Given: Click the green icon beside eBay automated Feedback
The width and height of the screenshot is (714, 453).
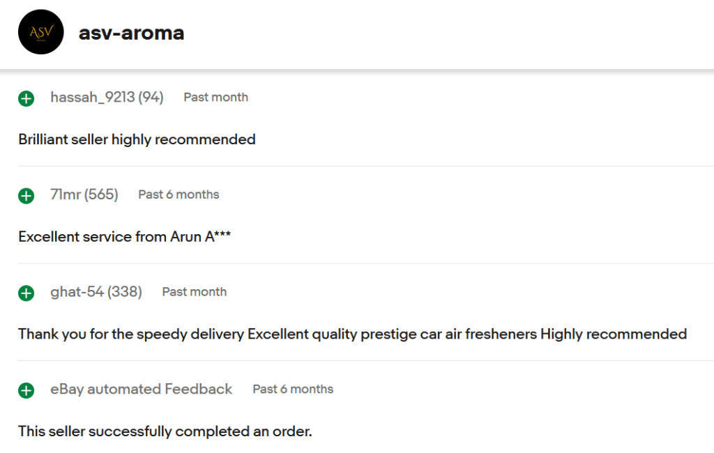Looking at the screenshot, I should click(x=26, y=390).
